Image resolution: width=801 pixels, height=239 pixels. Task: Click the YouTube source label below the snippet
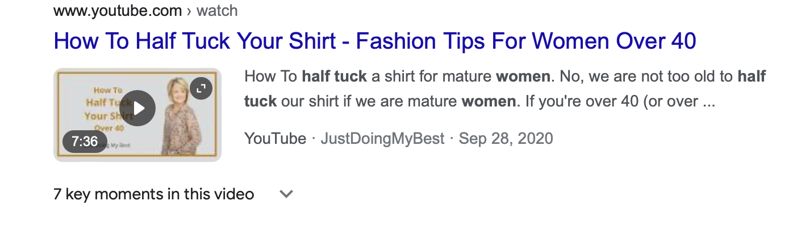275,139
